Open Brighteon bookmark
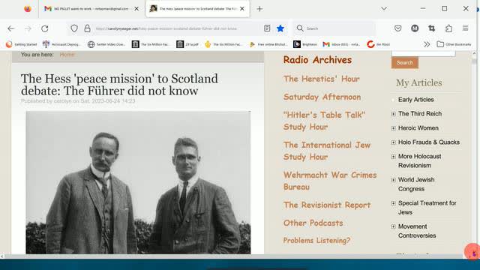Viewport: 480px width, 270px height. (x=305, y=44)
